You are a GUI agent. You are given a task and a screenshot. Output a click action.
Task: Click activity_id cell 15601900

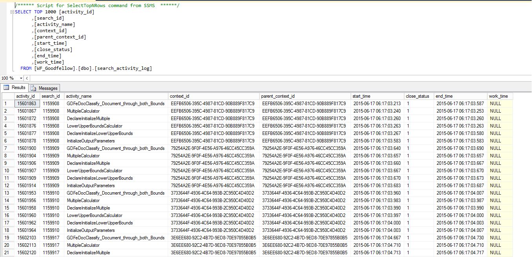(x=27, y=148)
